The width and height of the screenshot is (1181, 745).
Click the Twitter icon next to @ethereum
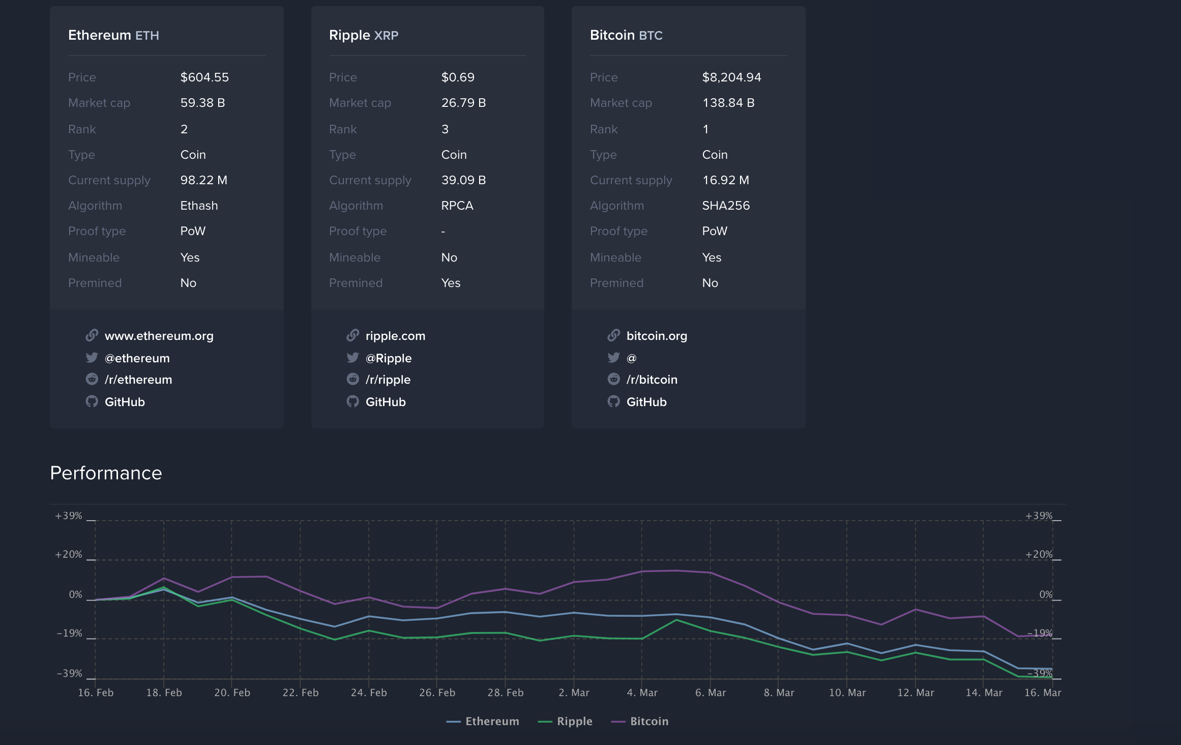point(92,358)
